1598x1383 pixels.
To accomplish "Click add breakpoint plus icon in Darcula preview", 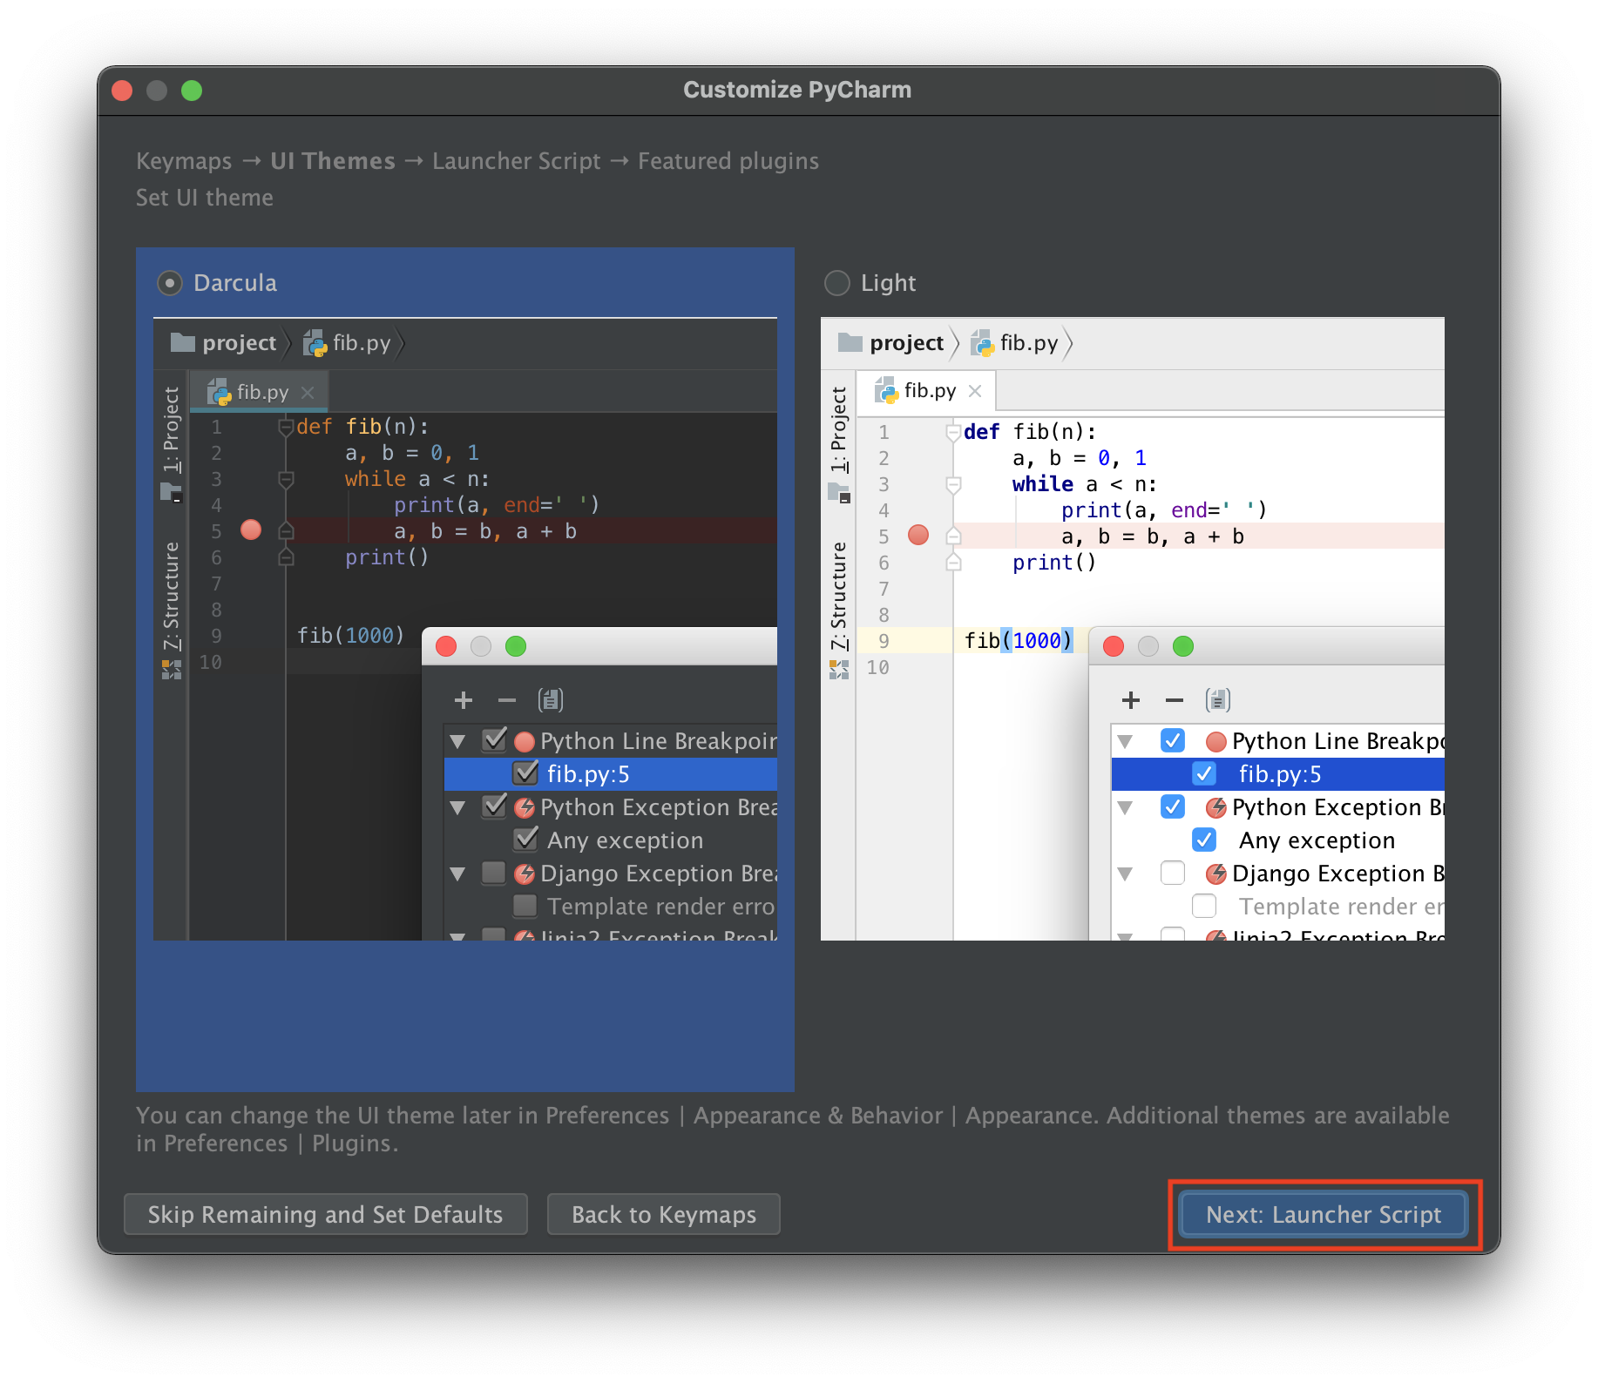I will point(464,700).
